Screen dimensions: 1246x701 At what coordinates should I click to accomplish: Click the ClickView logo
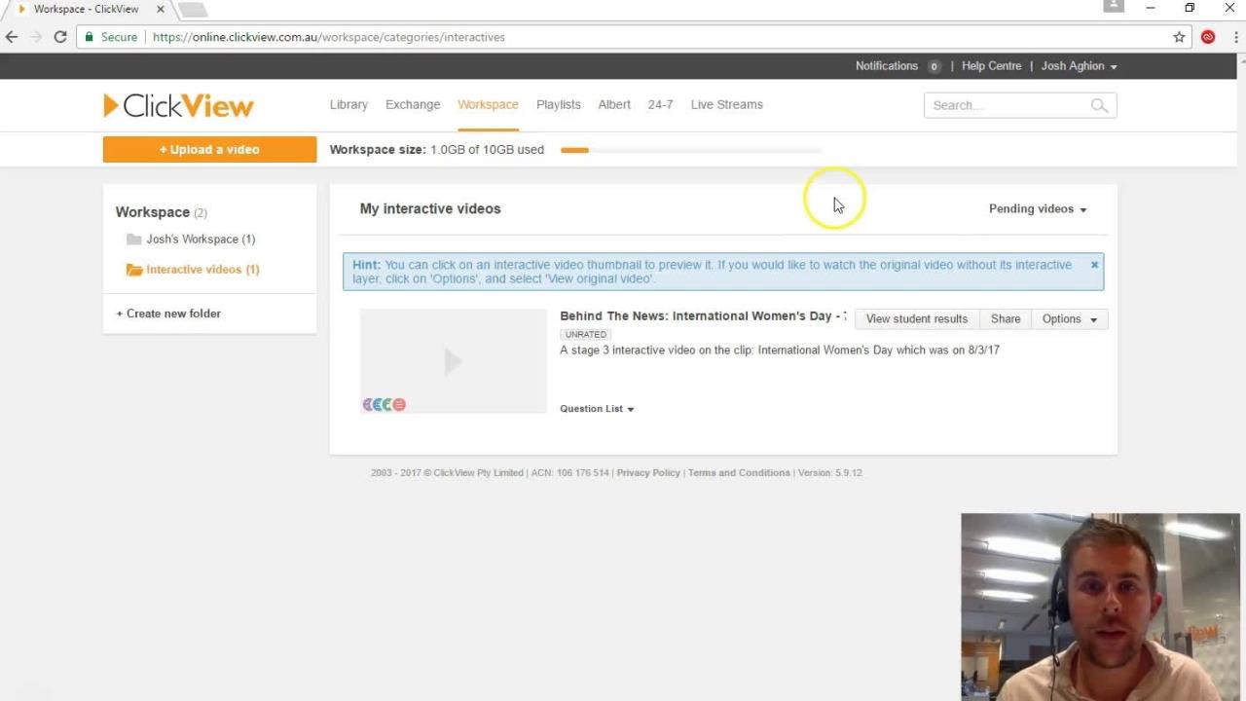(178, 105)
